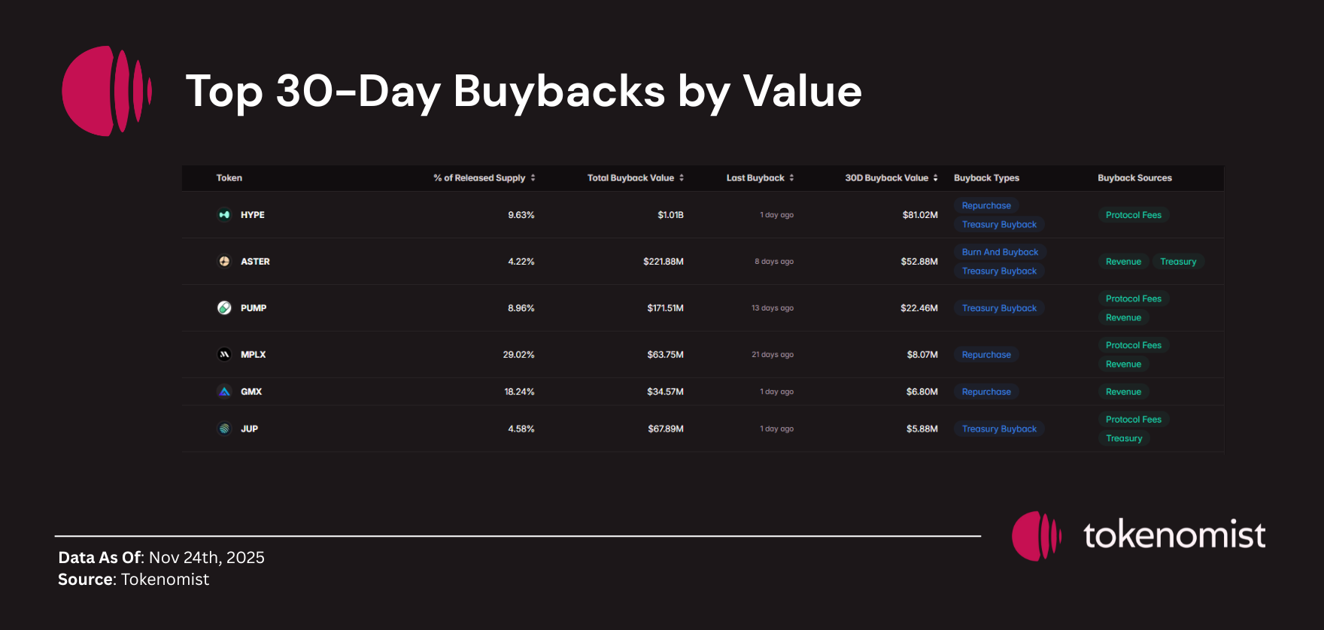Click the JUP token icon
Viewport: 1324px width, 630px height.
224,429
